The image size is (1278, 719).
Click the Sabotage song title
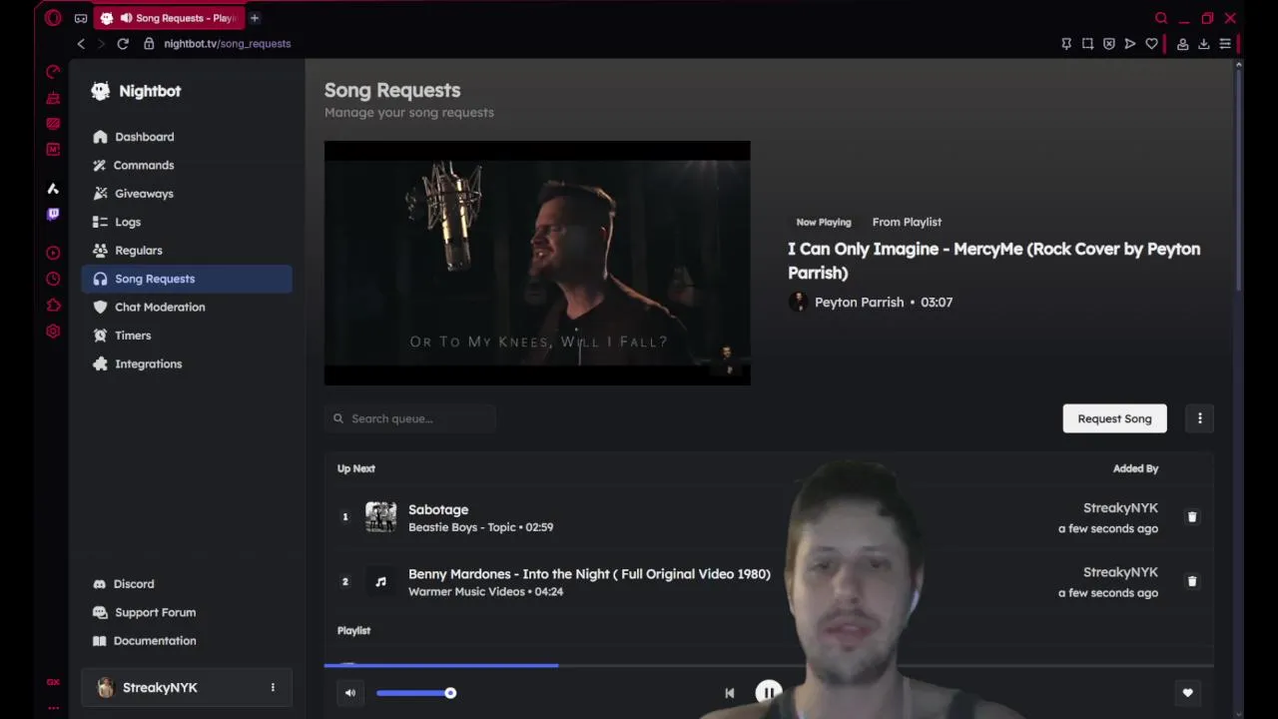click(x=438, y=509)
